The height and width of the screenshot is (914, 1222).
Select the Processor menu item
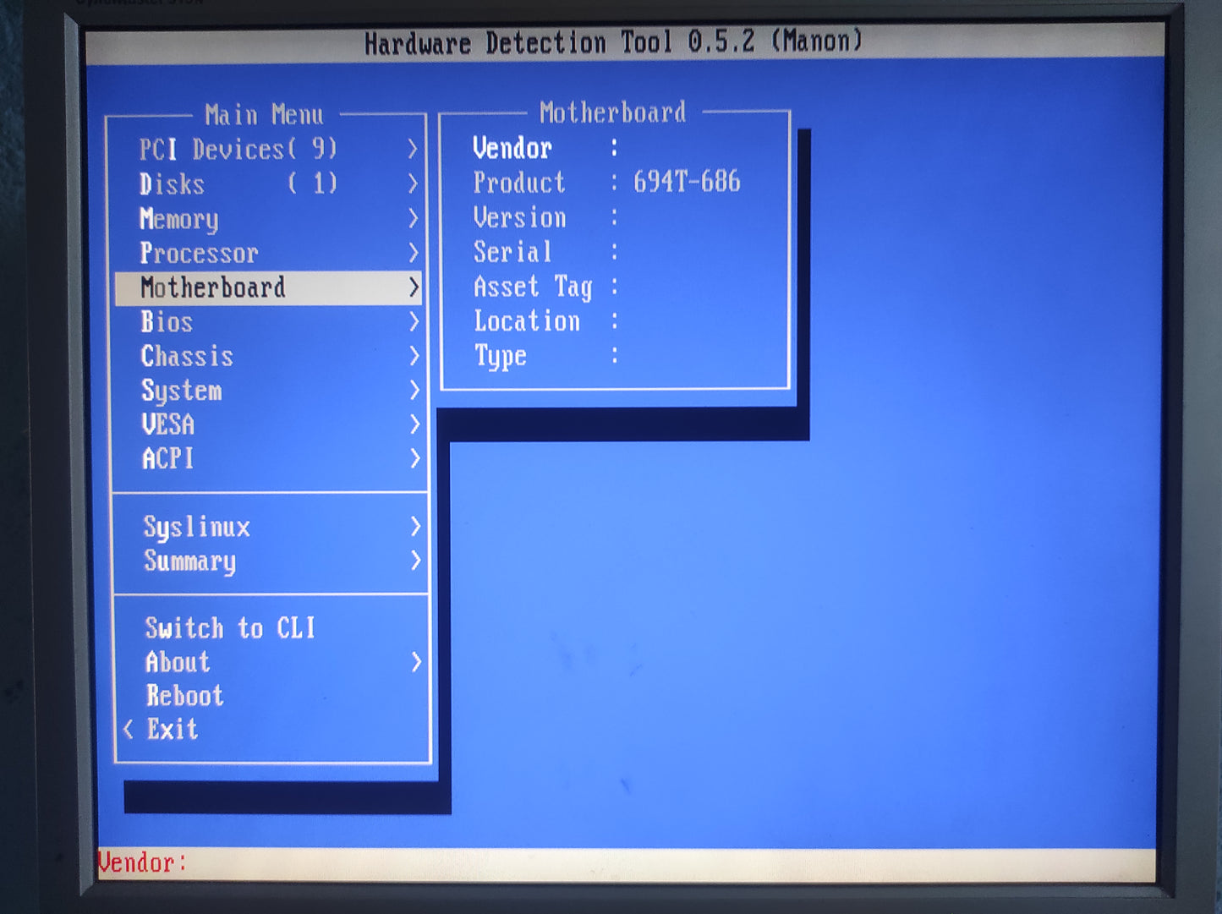point(199,253)
